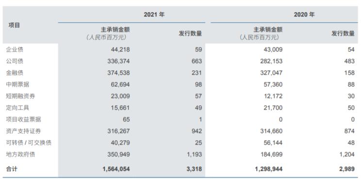This screenshot has height=179, width=361.
Task: Click the 金融债 row label
Action: tap(15, 73)
